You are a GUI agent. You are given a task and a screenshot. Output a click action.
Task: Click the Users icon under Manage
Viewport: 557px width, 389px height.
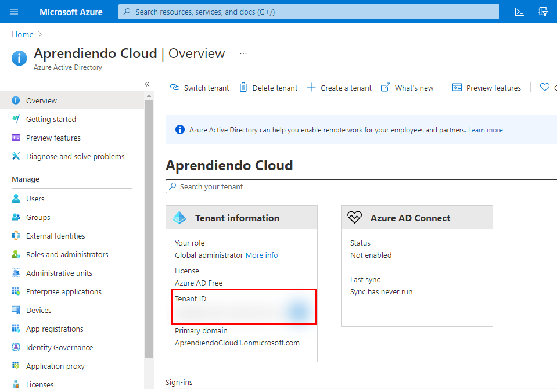(16, 198)
